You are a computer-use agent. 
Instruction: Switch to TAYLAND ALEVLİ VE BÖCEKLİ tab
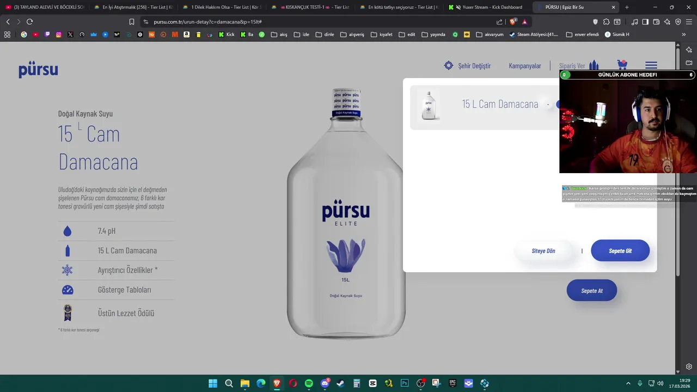pos(45,7)
